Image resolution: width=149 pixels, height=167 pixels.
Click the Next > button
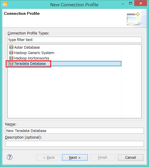click(x=75, y=157)
